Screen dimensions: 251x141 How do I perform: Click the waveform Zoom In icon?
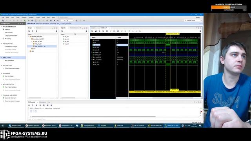[99, 31]
